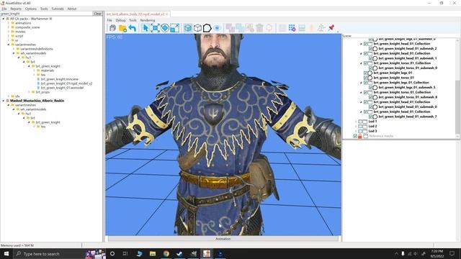461x259 pixels.
Task: Click the grid with gear toolbar icon
Action: (x=292, y=28)
